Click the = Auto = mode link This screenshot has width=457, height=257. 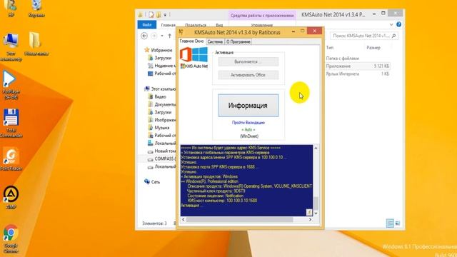[248, 130]
